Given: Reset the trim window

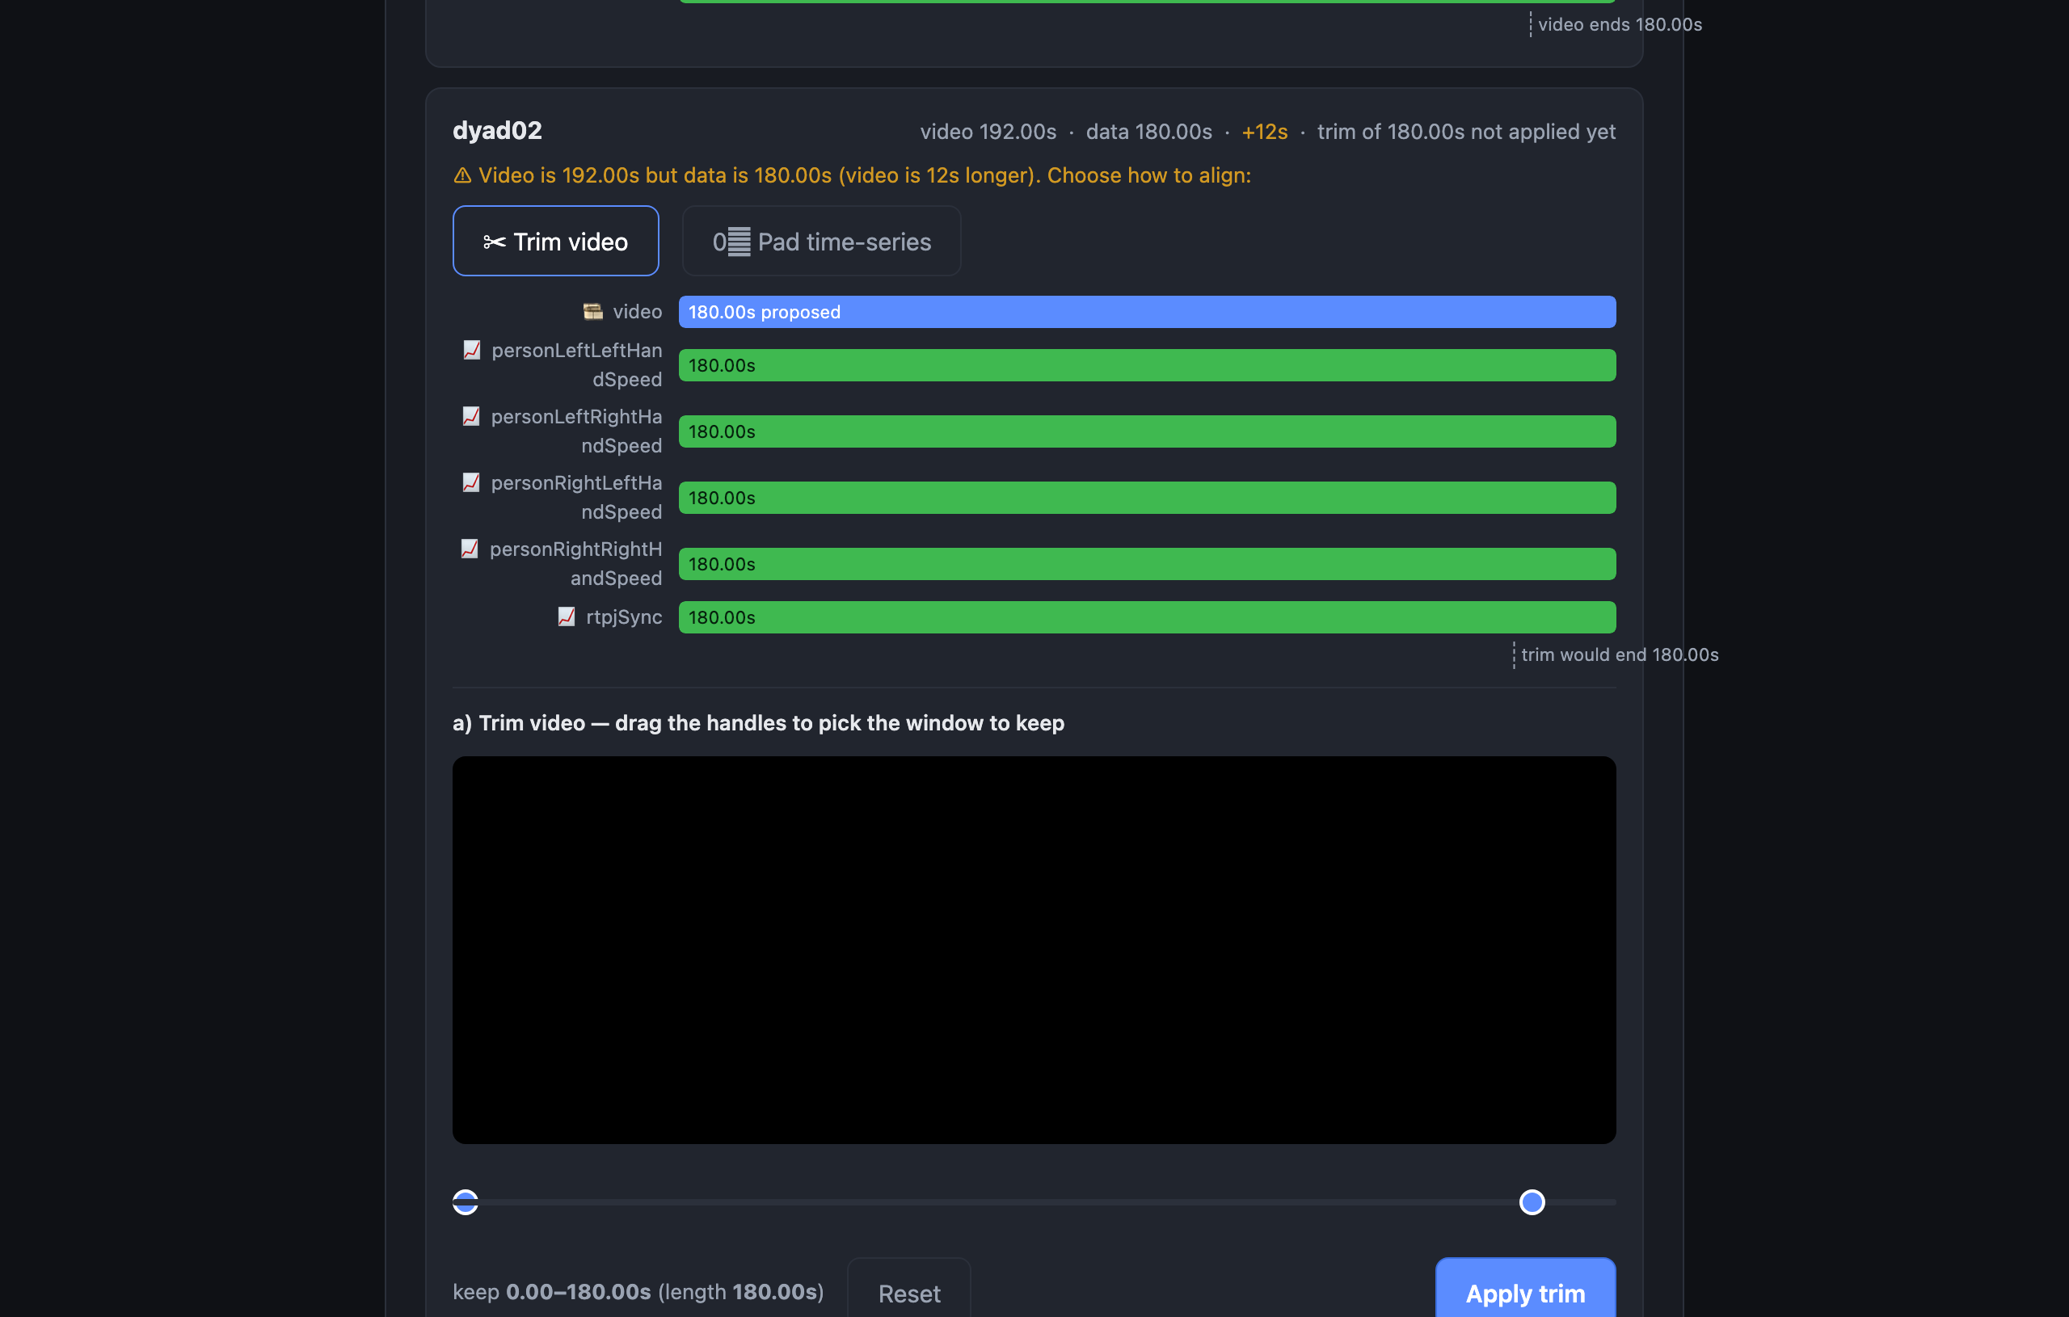Looking at the screenshot, I should click(909, 1292).
